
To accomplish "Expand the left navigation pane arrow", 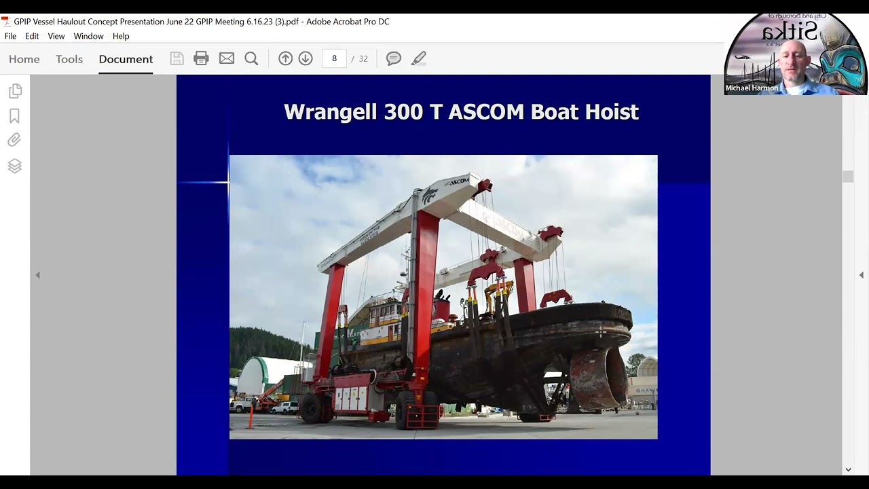I will (38, 275).
